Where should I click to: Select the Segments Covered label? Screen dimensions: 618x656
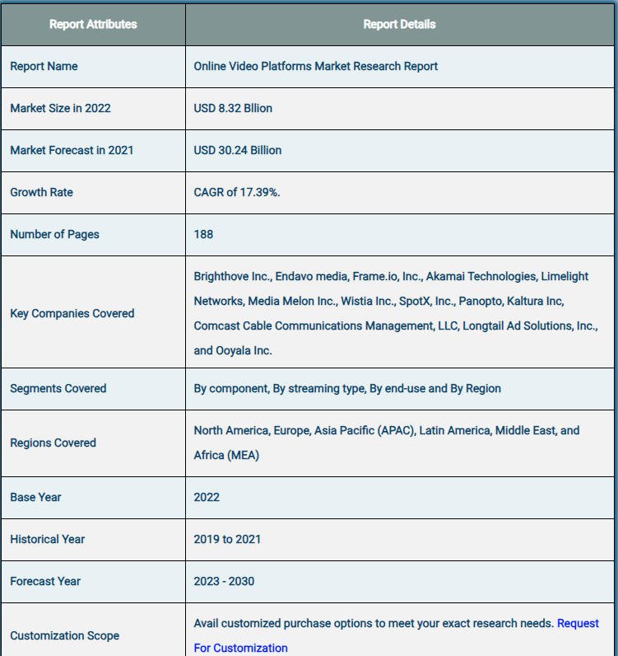pos(58,388)
